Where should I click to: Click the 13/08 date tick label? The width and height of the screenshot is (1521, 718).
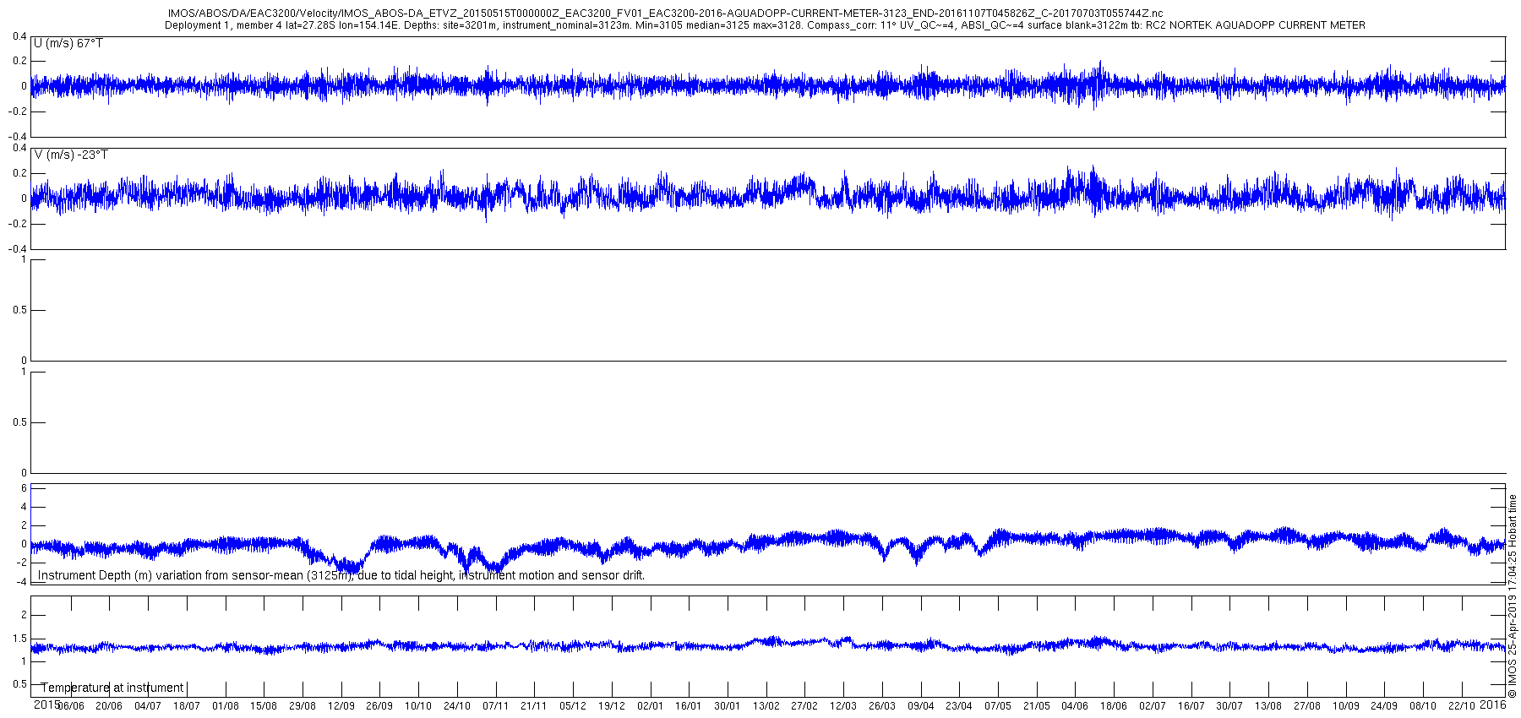click(x=1268, y=706)
